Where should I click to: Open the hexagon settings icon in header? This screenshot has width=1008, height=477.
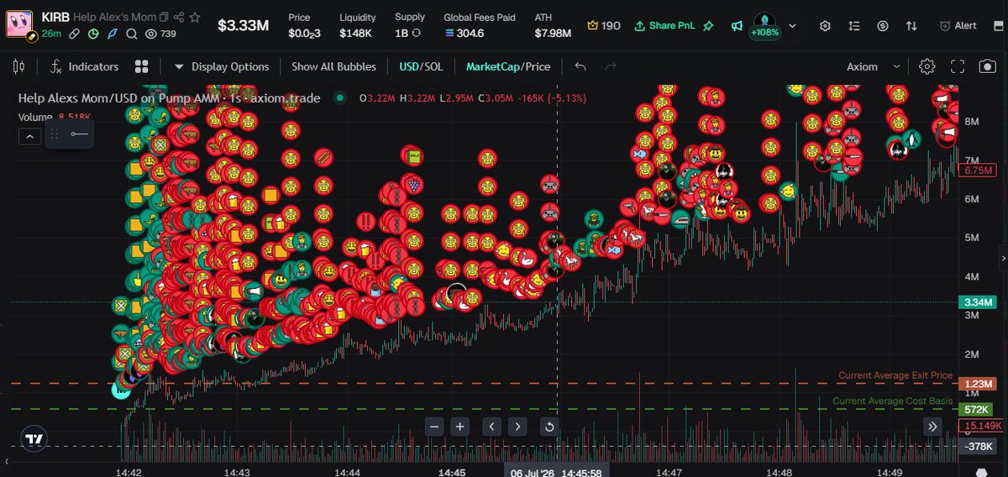825,26
